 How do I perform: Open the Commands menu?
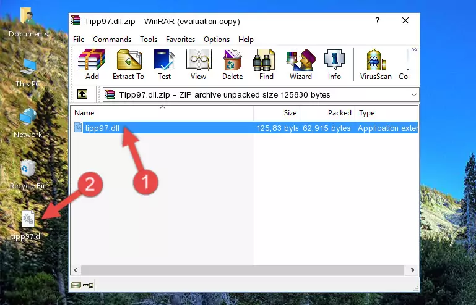[112, 40]
